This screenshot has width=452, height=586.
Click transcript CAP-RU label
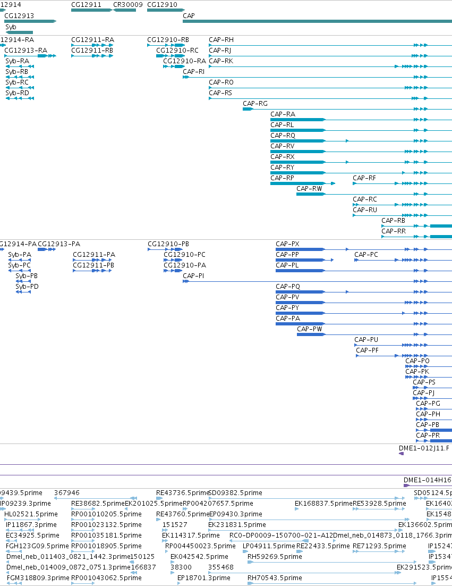point(365,210)
